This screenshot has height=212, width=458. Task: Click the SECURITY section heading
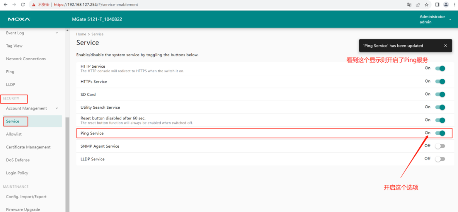11,99
